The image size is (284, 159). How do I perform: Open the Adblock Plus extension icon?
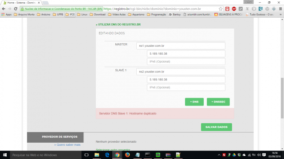coord(234,9)
